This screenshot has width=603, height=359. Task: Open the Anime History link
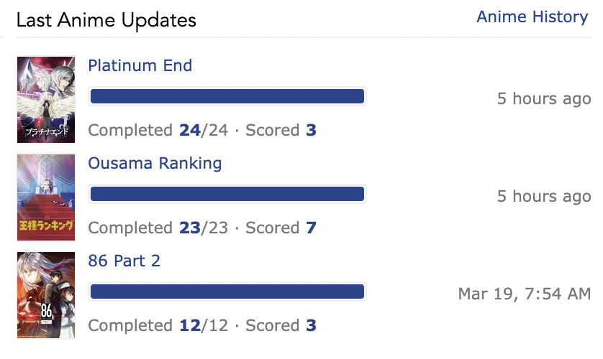click(532, 17)
